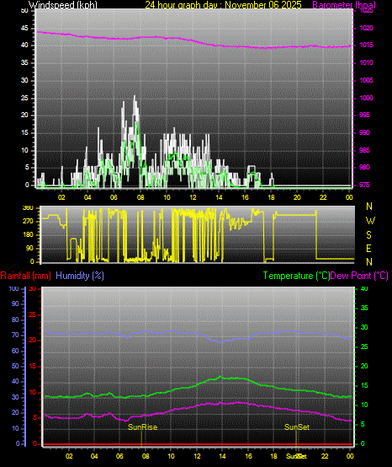This screenshot has width=392, height=467.
Task: Select the "Dew Point (°C)" legend label
Action: [x=359, y=276]
